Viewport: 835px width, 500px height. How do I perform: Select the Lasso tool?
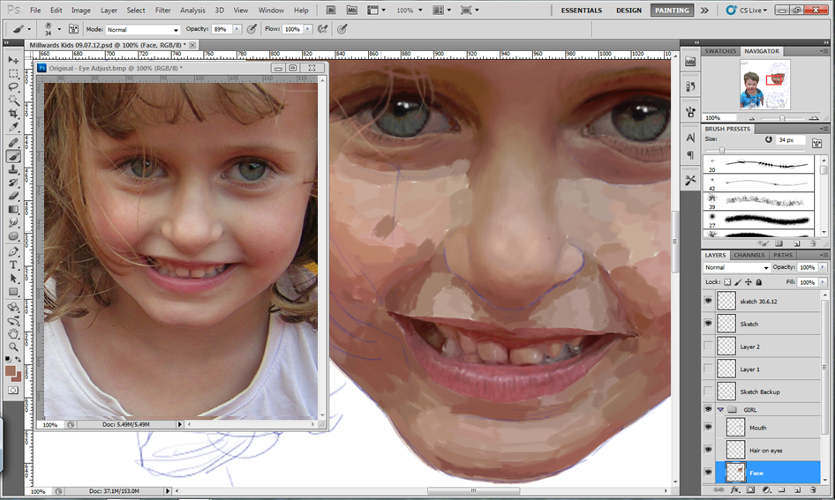[x=13, y=87]
